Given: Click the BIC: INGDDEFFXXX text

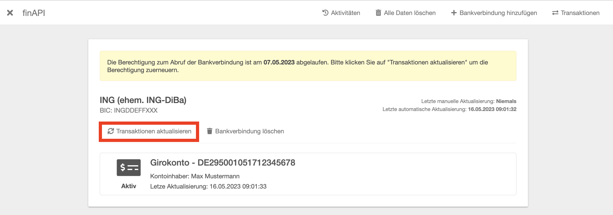Looking at the screenshot, I should click(x=129, y=110).
